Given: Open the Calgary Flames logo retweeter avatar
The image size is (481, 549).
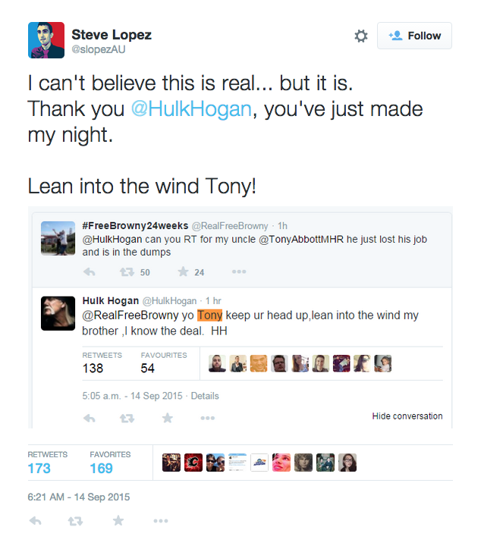Looking at the screenshot, I should 193,463.
